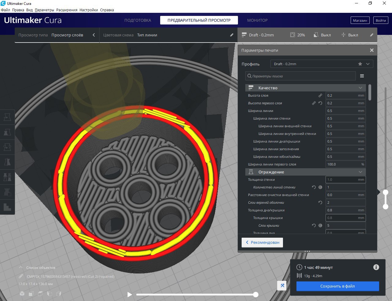Click Толщина дна/крышки value field

(345, 210)
